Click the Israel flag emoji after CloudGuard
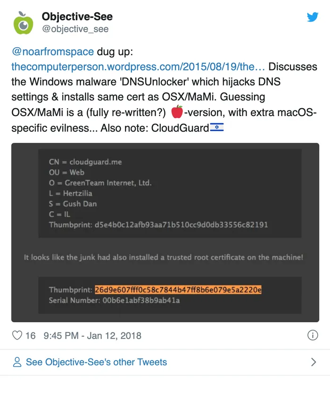 coord(217,127)
